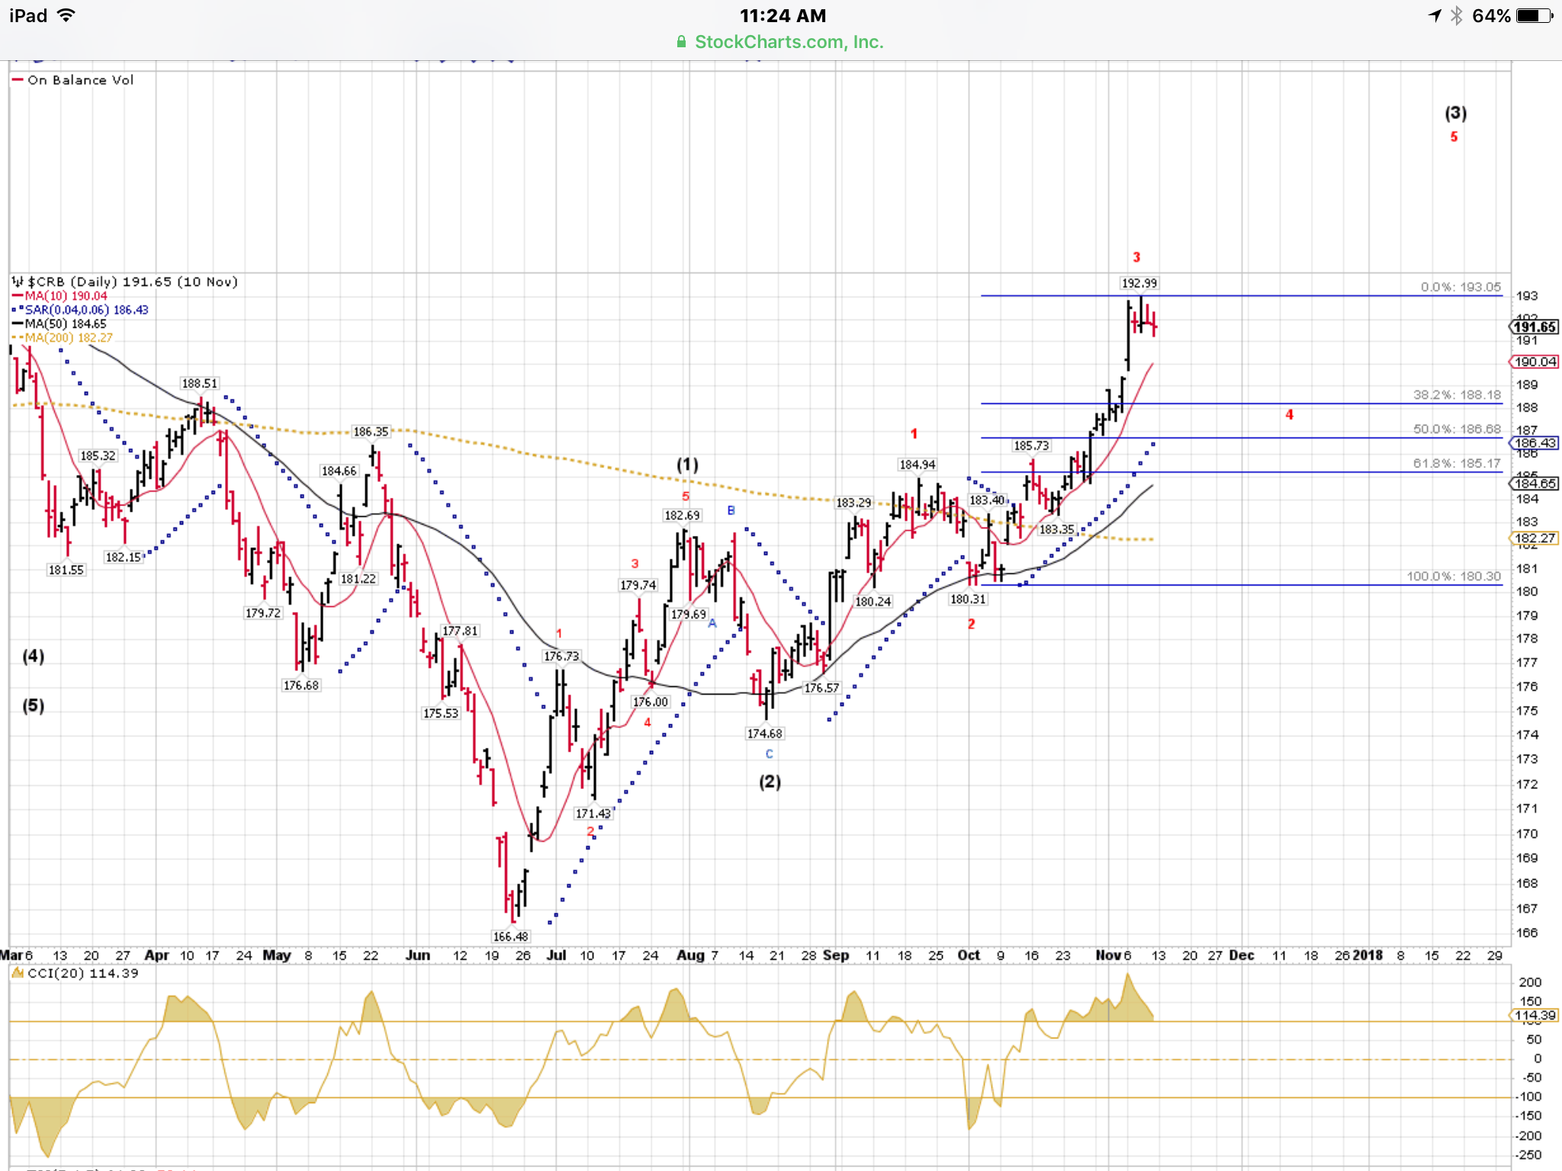1562x1171 pixels.
Task: Click the bar chart icon beside $CRB
Action: [17, 281]
